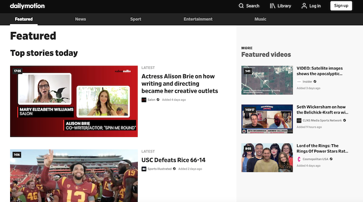Open 'Lord of the Rings: The Rings' title
This screenshot has height=202, width=363.
(x=322, y=148)
